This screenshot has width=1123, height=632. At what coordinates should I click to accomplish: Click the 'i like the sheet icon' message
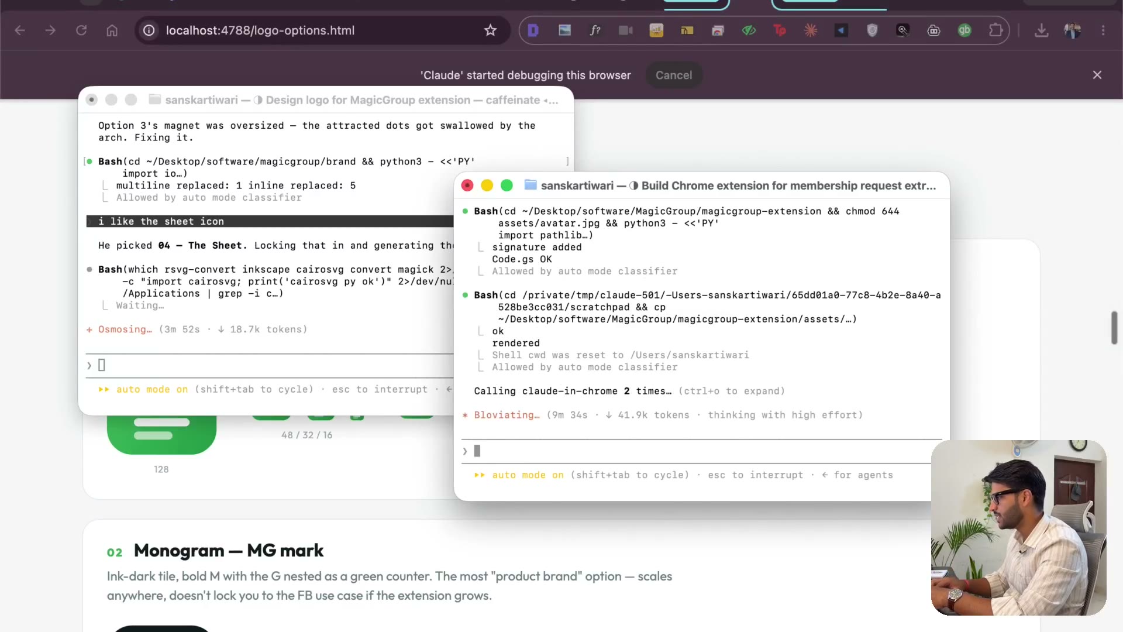pyautogui.click(x=161, y=221)
